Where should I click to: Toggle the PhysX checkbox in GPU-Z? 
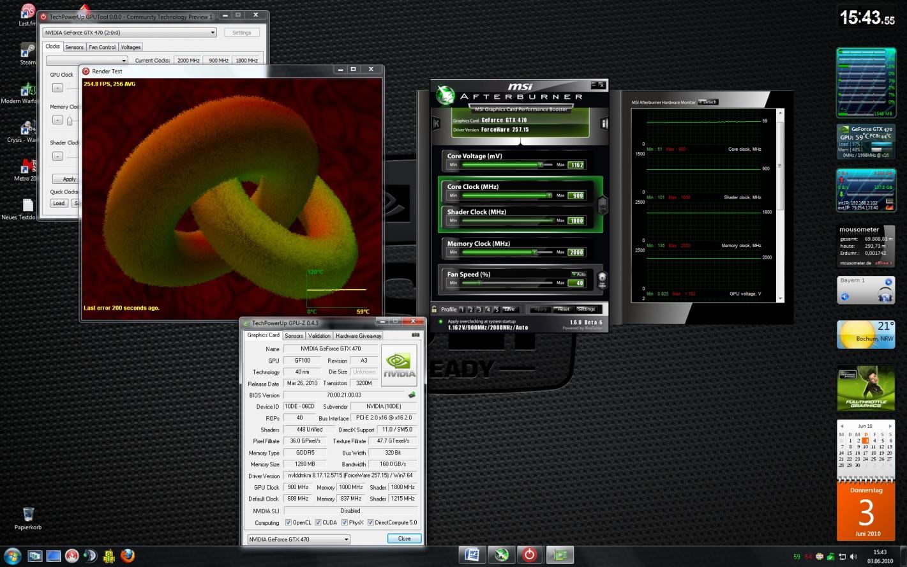click(x=345, y=522)
